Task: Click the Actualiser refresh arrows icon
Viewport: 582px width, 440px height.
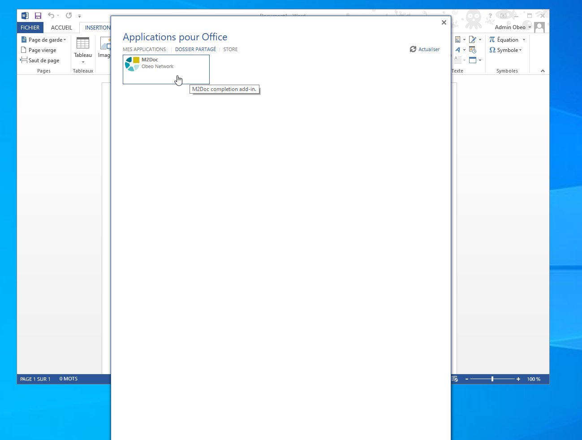Action: [413, 49]
